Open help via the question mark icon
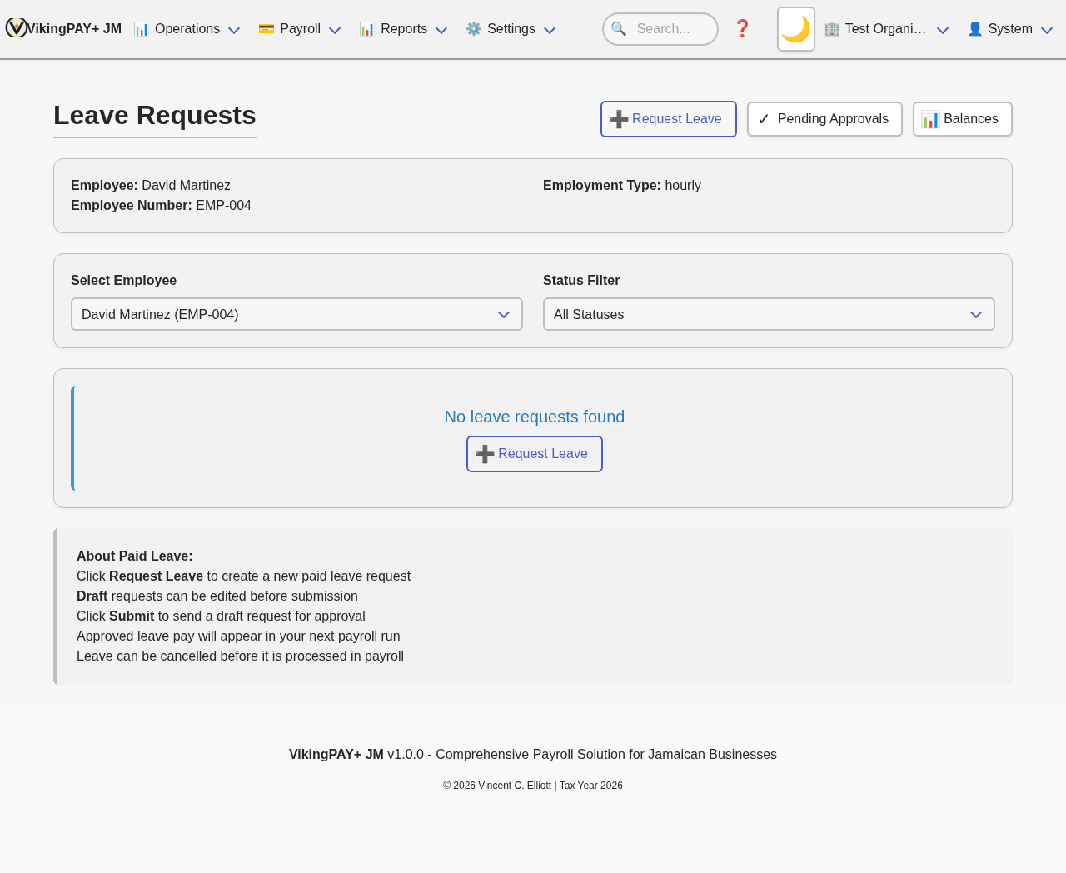Viewport: 1066px width, 873px height. (x=742, y=29)
